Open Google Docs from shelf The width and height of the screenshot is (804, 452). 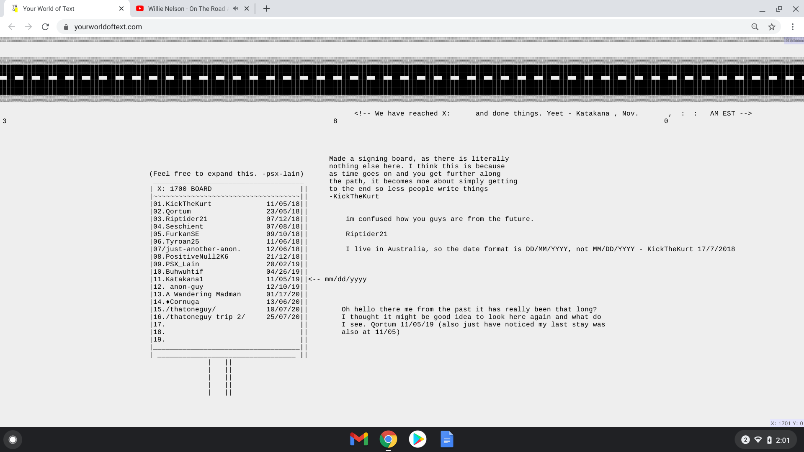point(447,439)
